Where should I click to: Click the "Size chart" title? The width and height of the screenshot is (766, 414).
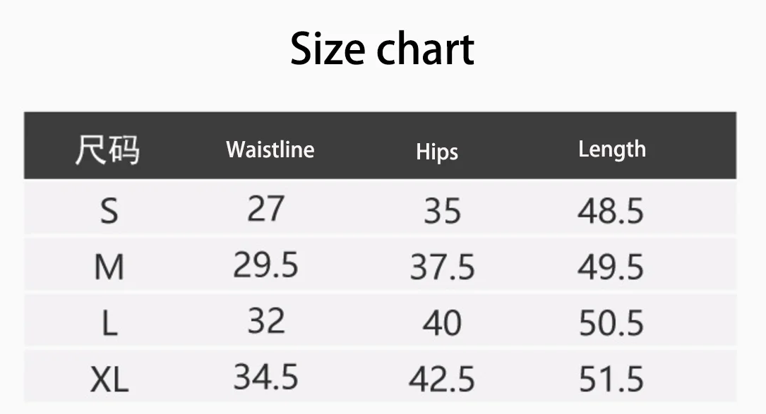point(382,49)
